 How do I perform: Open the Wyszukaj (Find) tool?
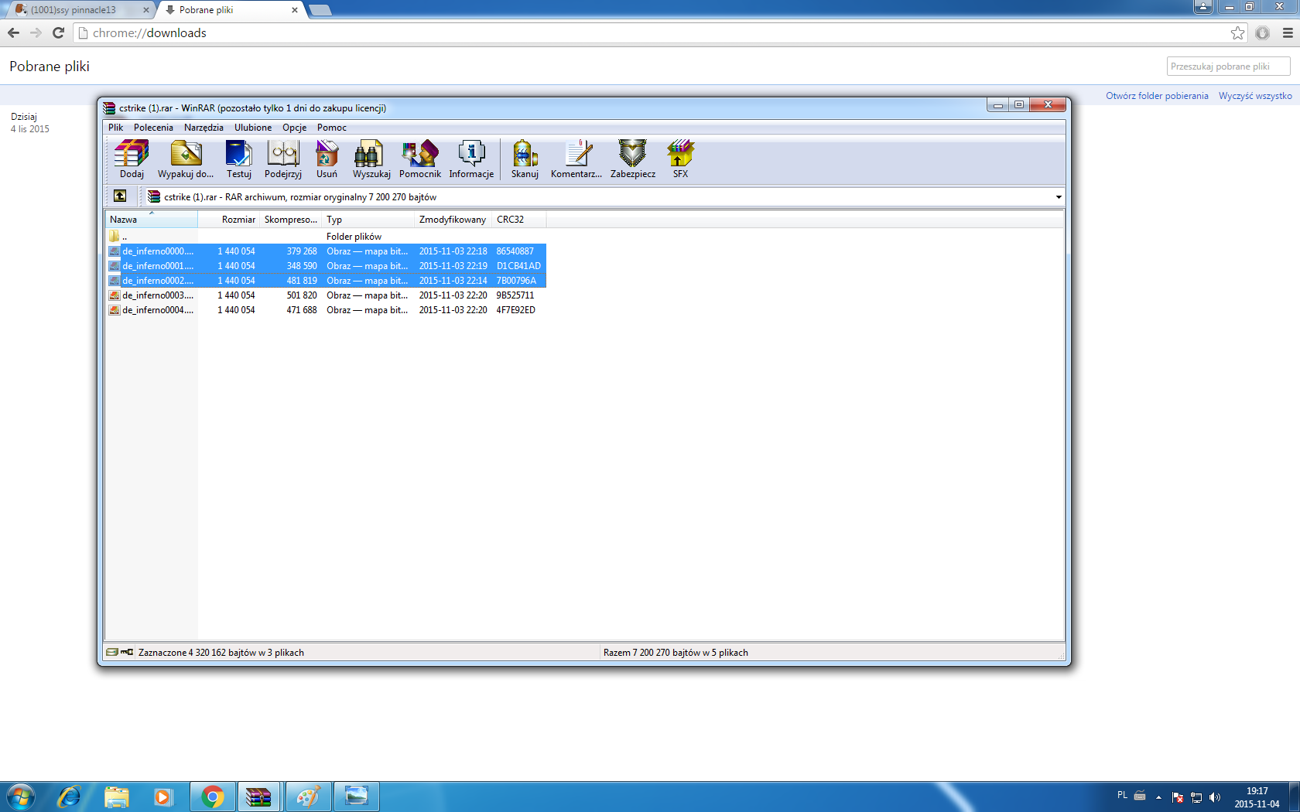pos(371,159)
